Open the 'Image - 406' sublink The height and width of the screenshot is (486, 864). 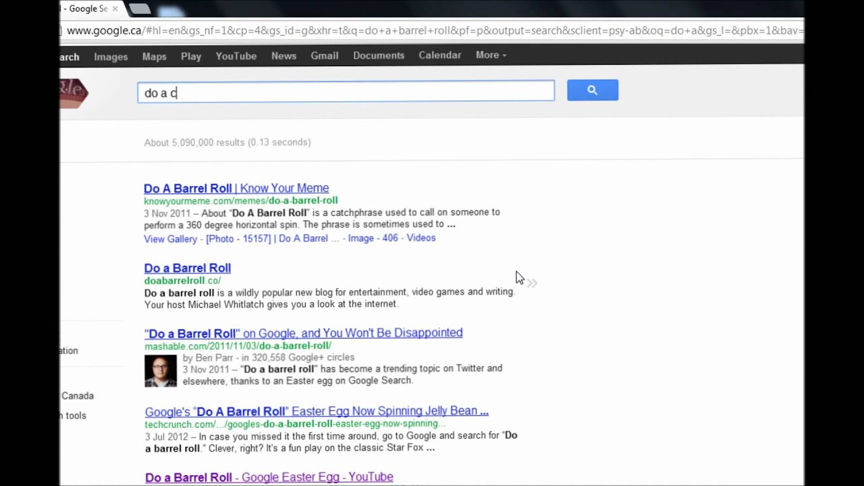[x=373, y=238]
